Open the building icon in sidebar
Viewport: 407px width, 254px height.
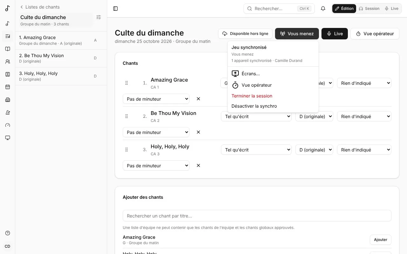coord(8,100)
